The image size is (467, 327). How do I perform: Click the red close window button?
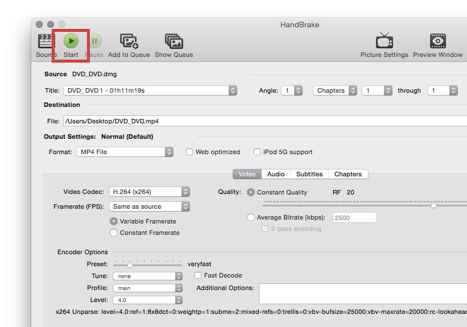(x=39, y=24)
